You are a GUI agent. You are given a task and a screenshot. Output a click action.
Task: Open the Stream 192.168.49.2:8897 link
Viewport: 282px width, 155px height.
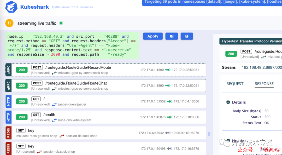[262, 67]
